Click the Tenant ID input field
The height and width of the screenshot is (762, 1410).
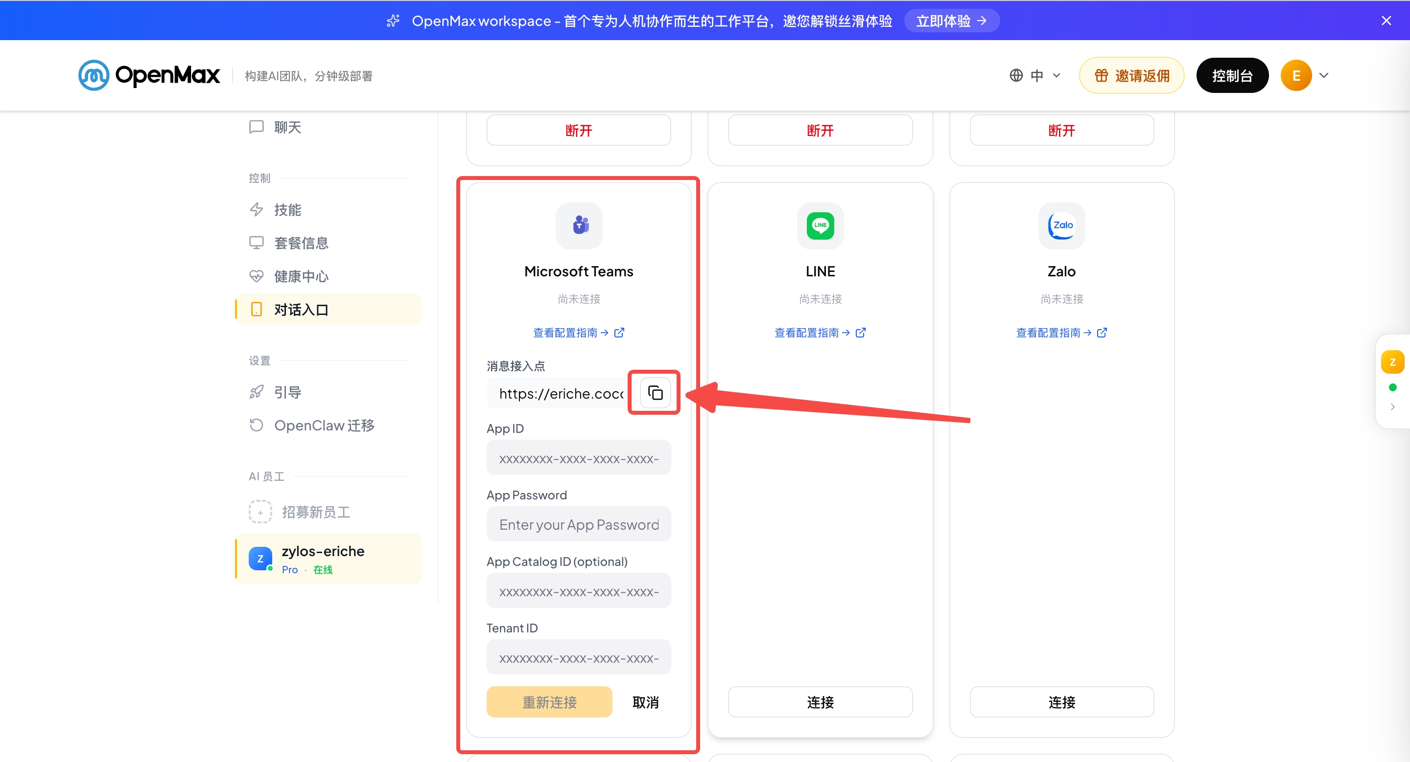pyautogui.click(x=579, y=658)
